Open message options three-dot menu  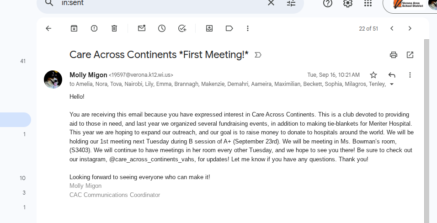(x=410, y=75)
